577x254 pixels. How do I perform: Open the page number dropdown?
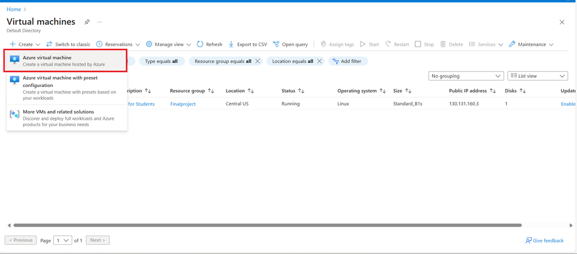[x=62, y=240]
